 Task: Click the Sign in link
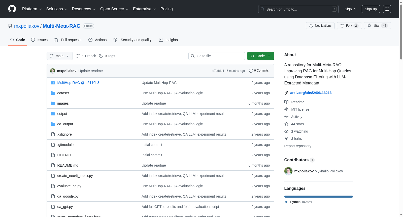pos(350,9)
